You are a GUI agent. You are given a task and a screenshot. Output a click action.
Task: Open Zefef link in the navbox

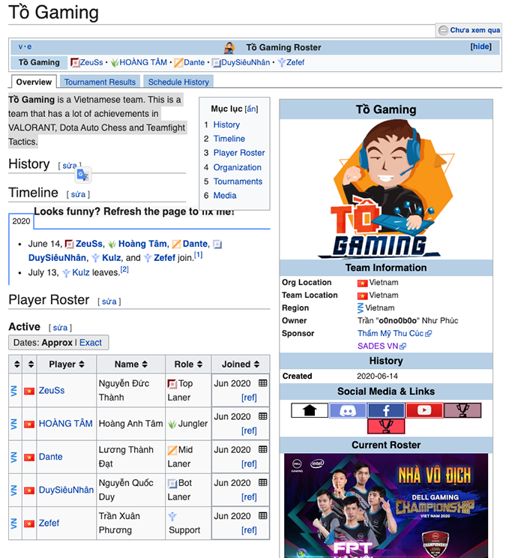pyautogui.click(x=295, y=62)
